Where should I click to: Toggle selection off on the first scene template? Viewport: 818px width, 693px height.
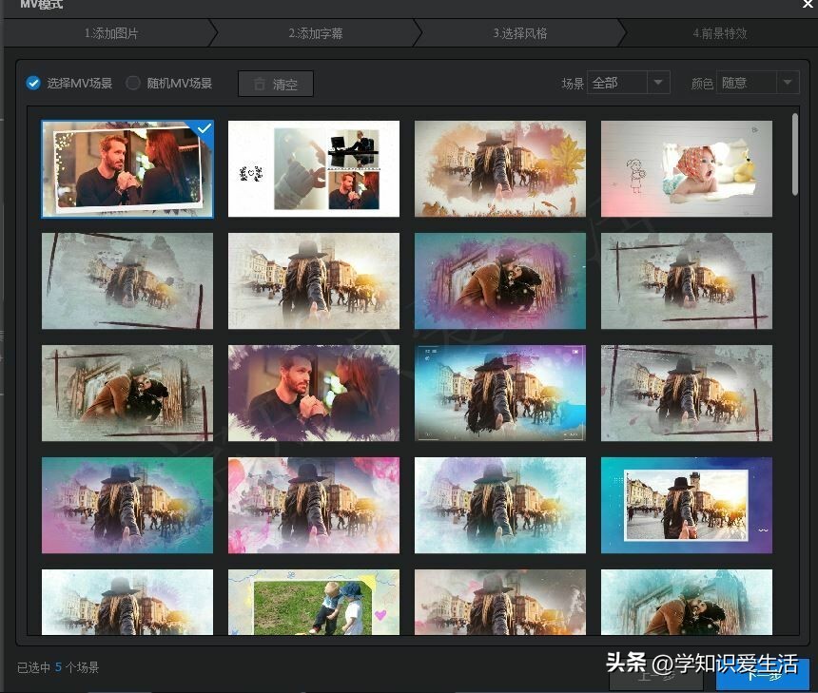point(127,168)
